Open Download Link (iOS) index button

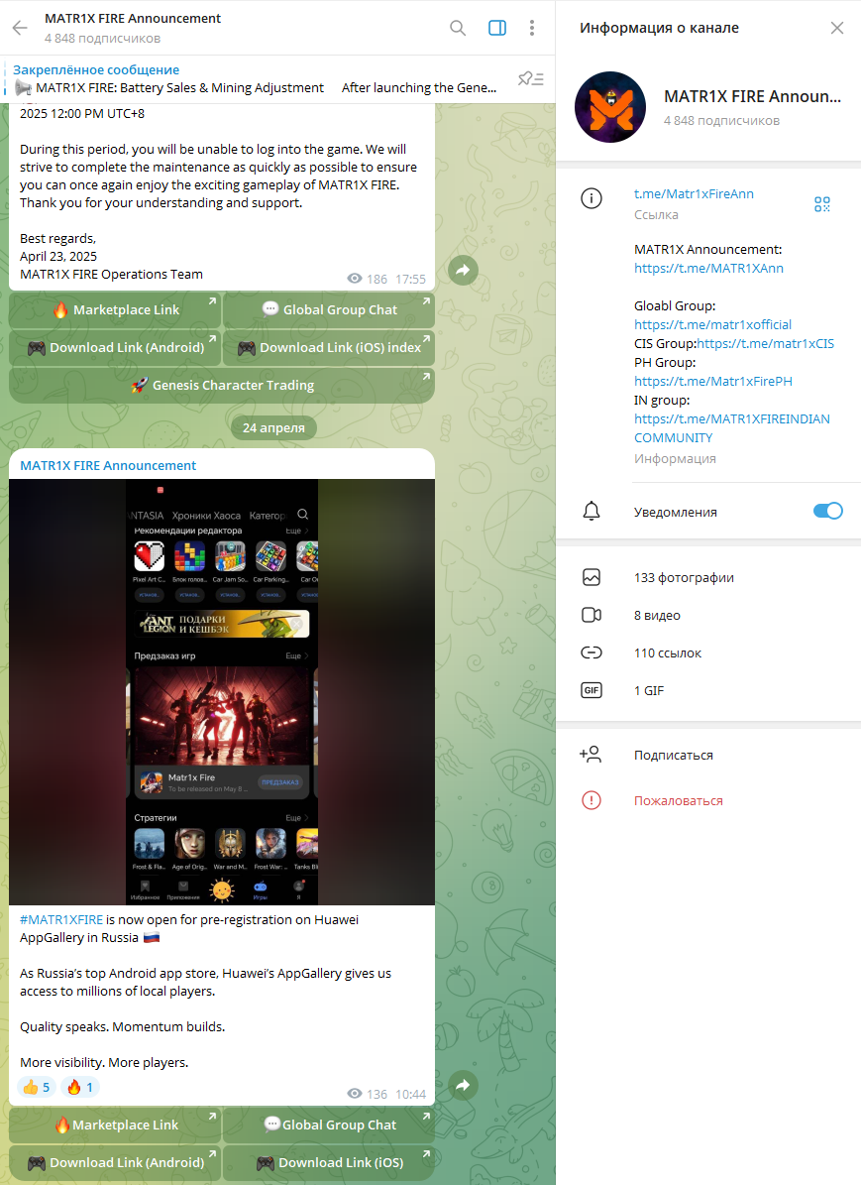pos(329,348)
